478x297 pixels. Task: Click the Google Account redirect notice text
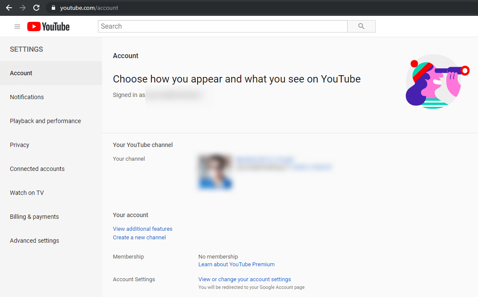251,287
